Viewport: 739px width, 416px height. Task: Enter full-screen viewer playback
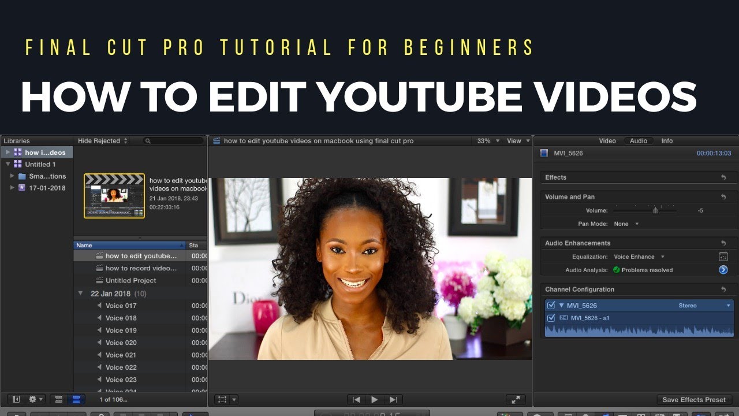(x=516, y=399)
